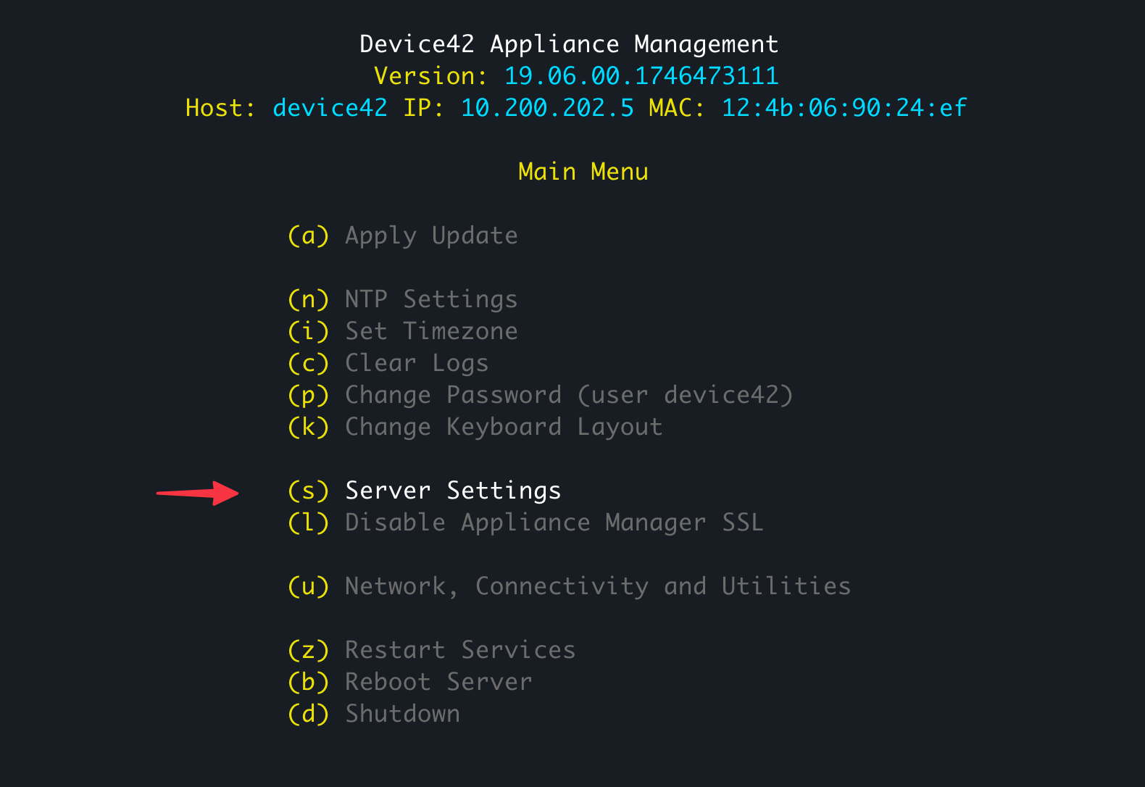Click the version number 19.06.00.1746473111
The width and height of the screenshot is (1145, 787).
(x=641, y=75)
